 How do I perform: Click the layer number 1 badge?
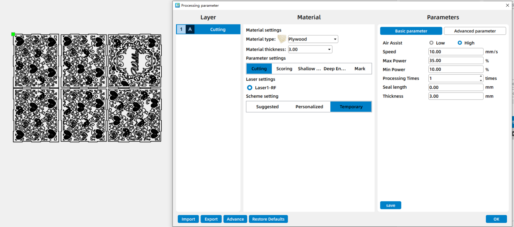[x=181, y=29]
